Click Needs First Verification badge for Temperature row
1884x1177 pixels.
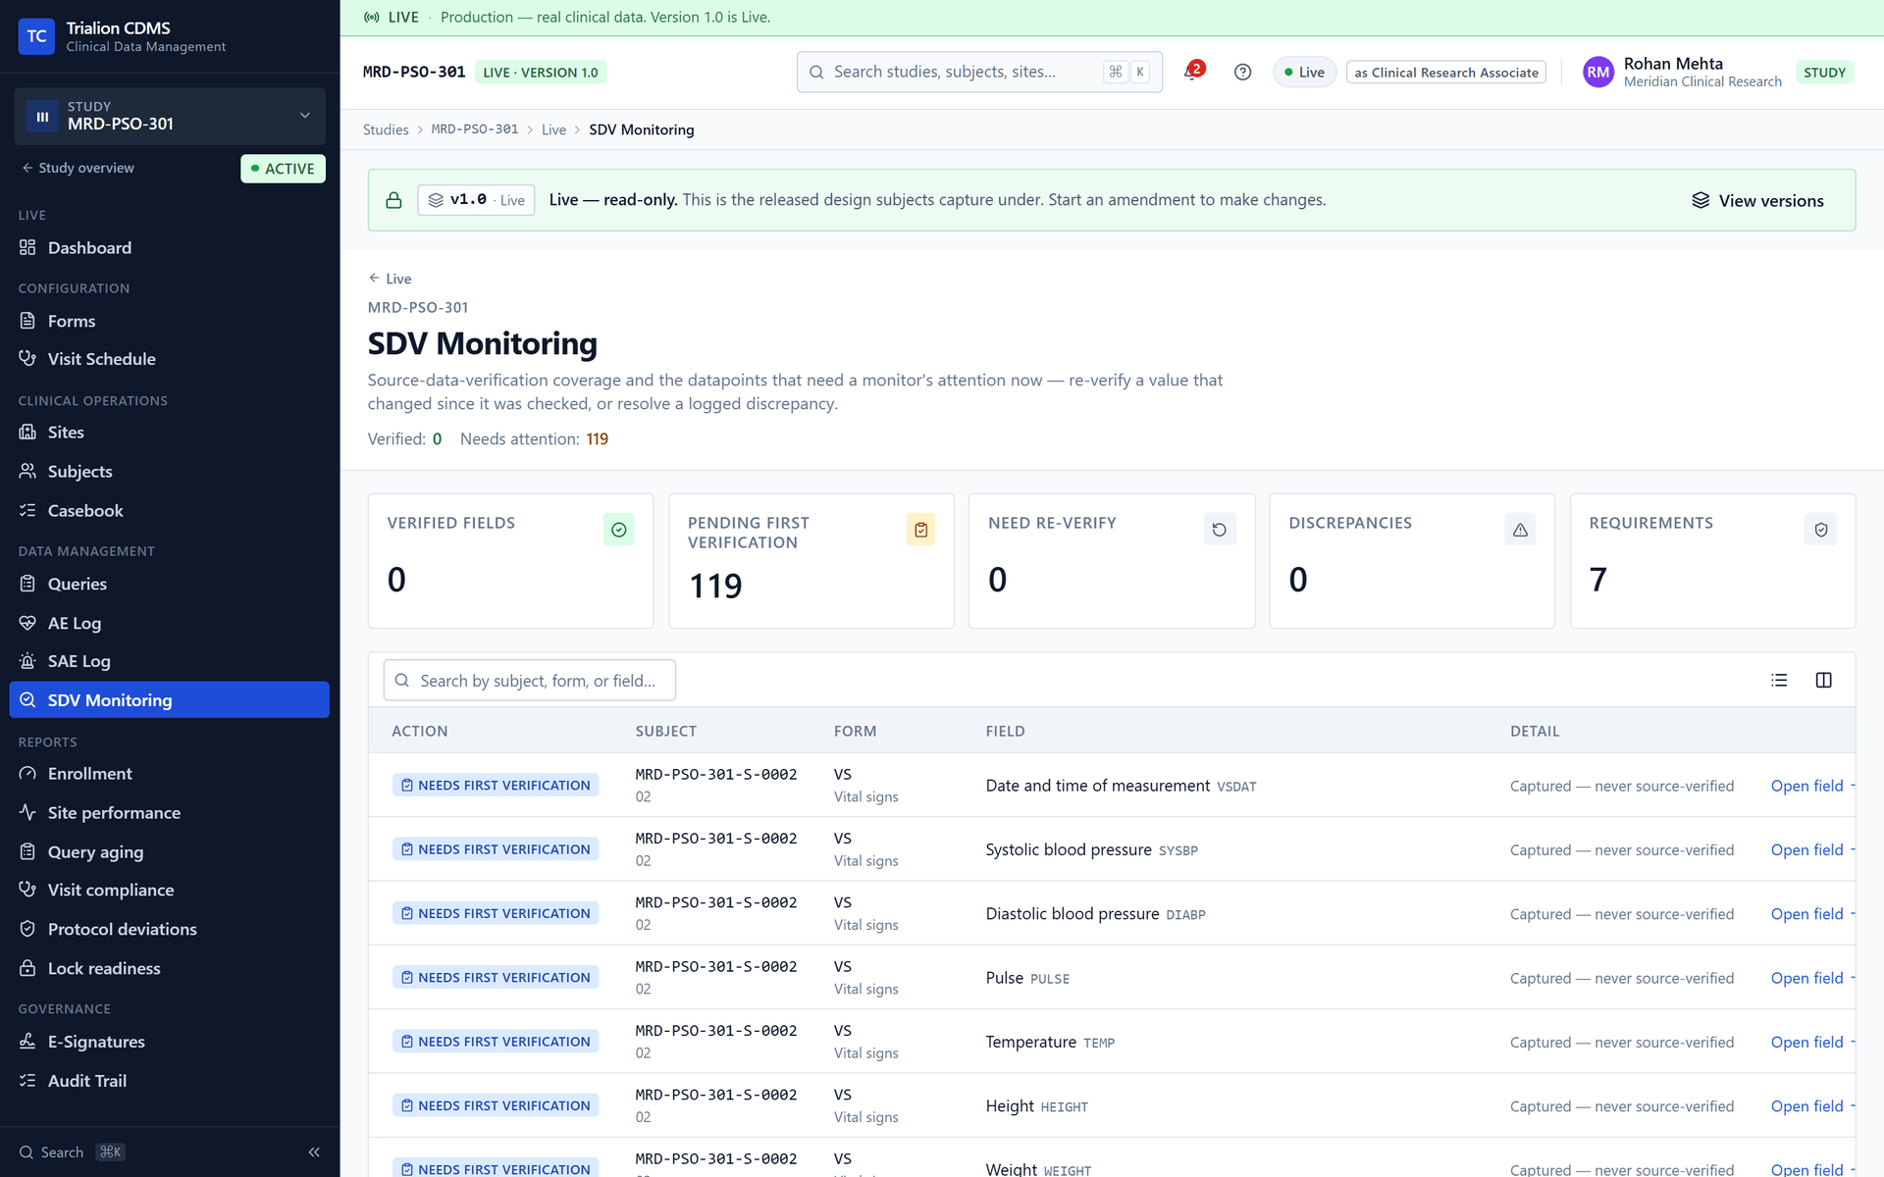(496, 1042)
